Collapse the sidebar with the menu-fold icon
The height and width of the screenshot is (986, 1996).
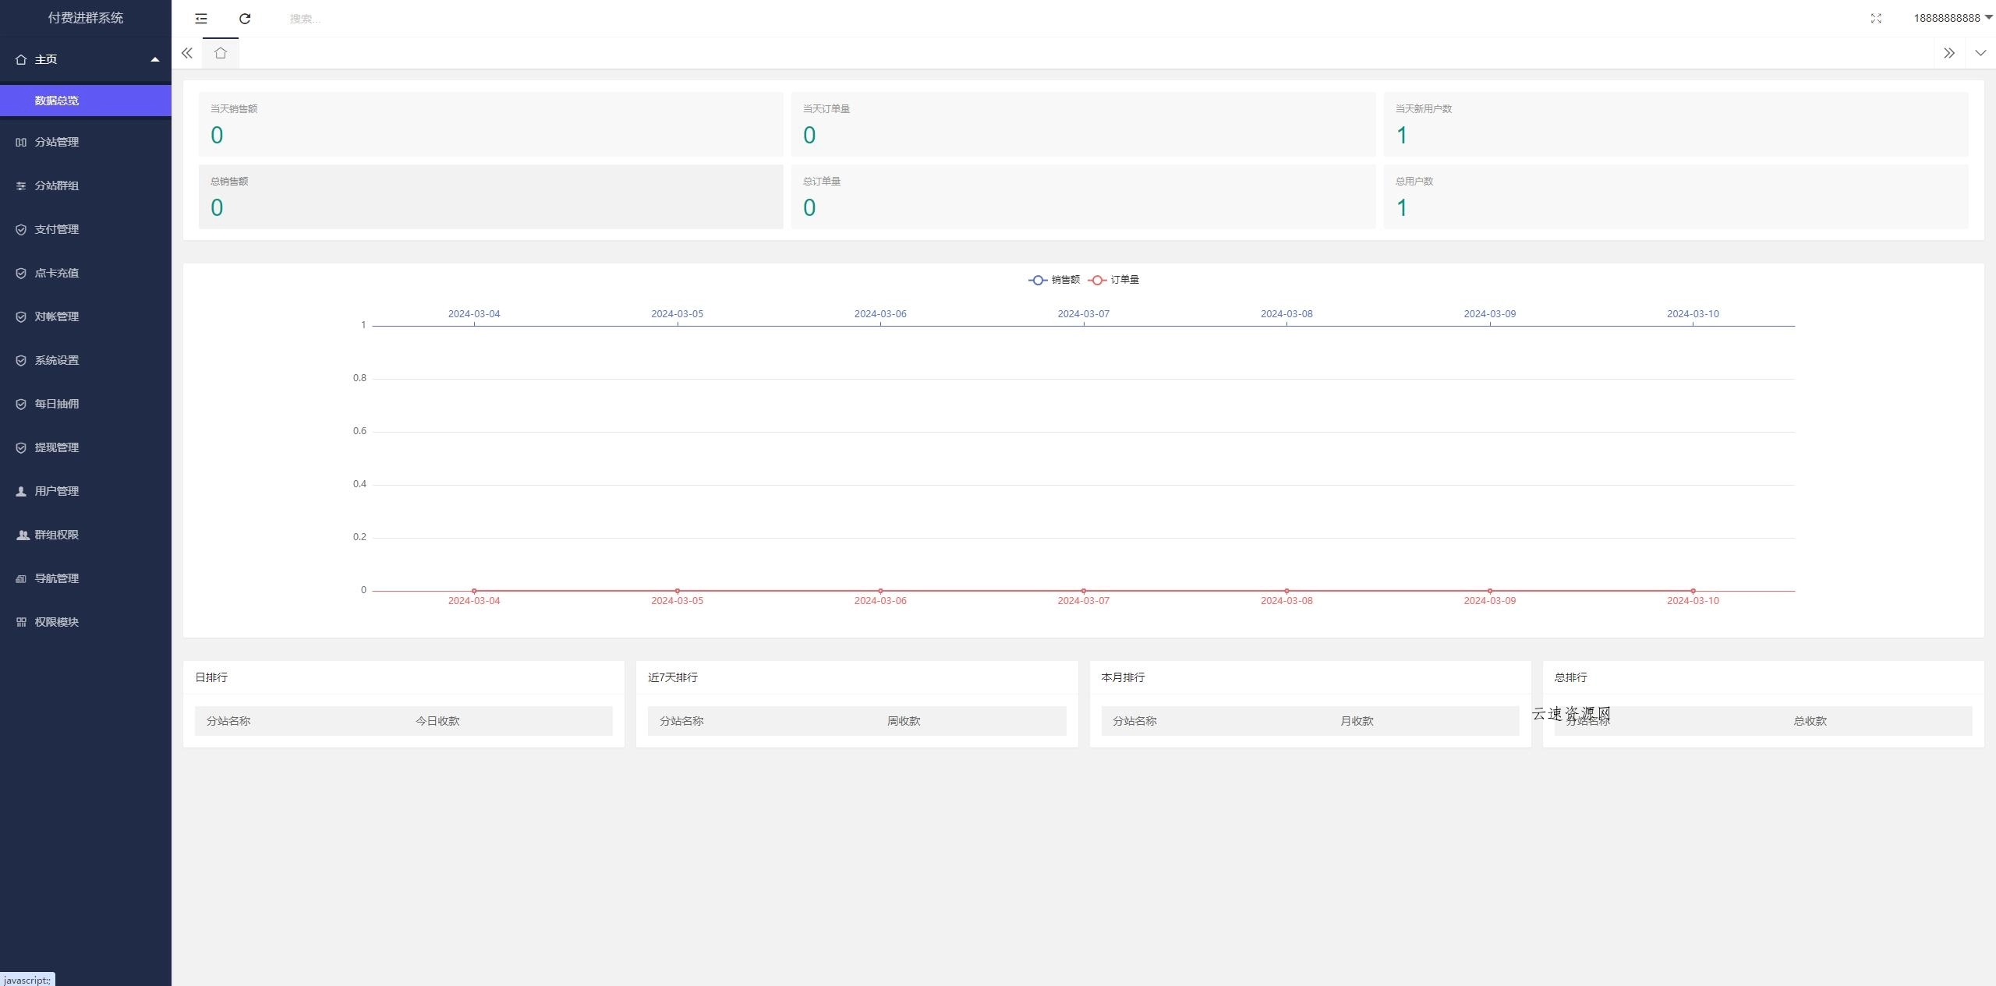point(201,19)
